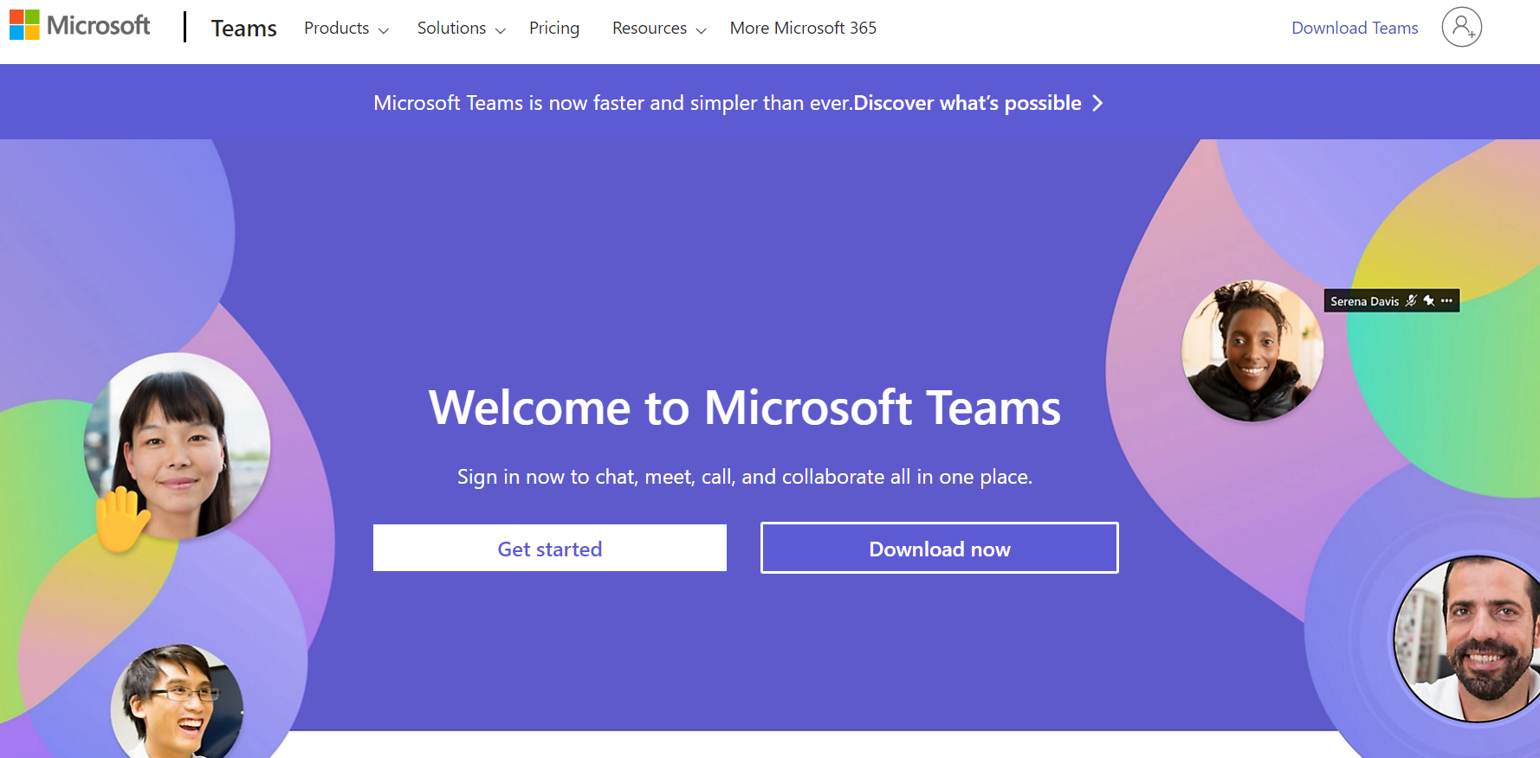Click the Download Teams link
The width and height of the screenshot is (1540, 758).
point(1355,29)
